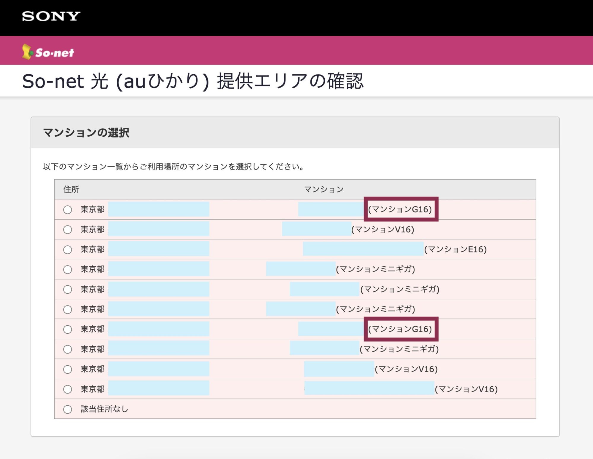Select the second マンションミニギガ option
The image size is (593, 459).
[x=68, y=289]
